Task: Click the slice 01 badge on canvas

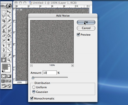Action: (19, 10)
